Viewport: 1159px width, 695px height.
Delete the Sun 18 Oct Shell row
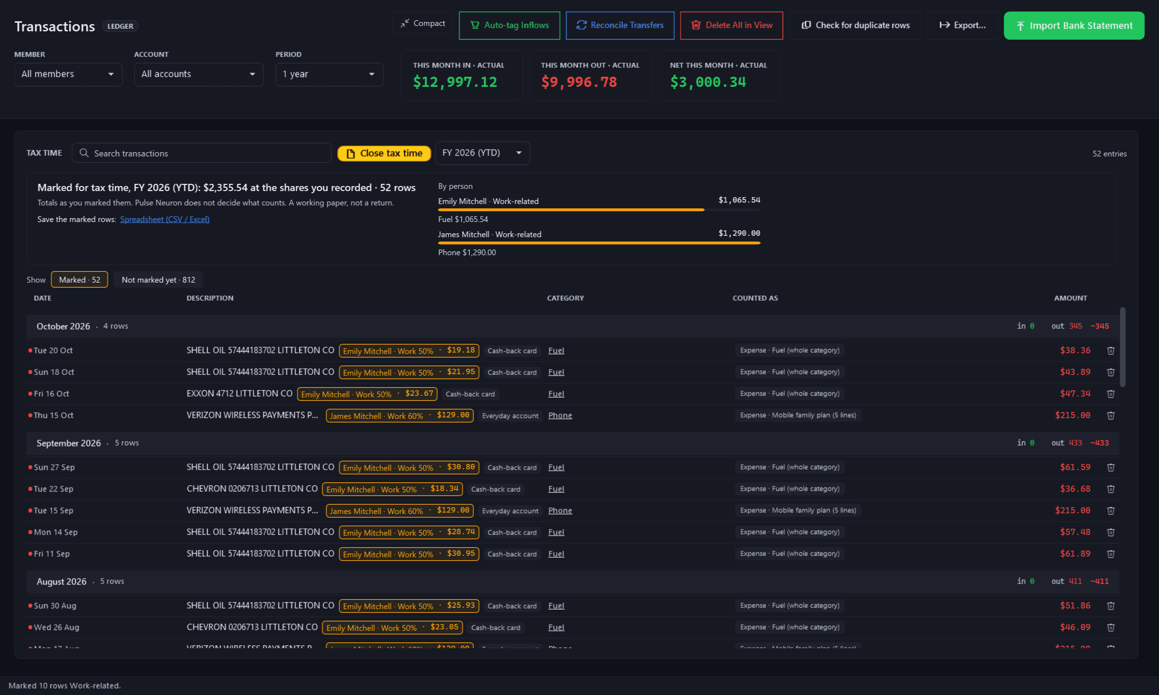coord(1110,372)
